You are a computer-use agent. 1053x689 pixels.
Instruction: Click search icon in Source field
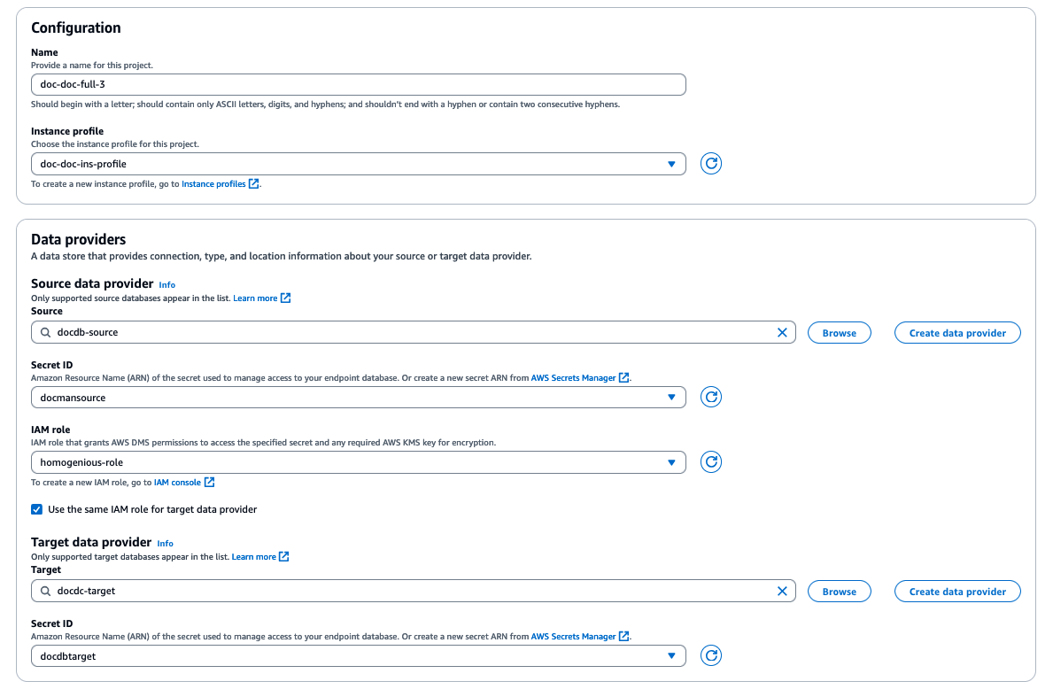tap(45, 333)
